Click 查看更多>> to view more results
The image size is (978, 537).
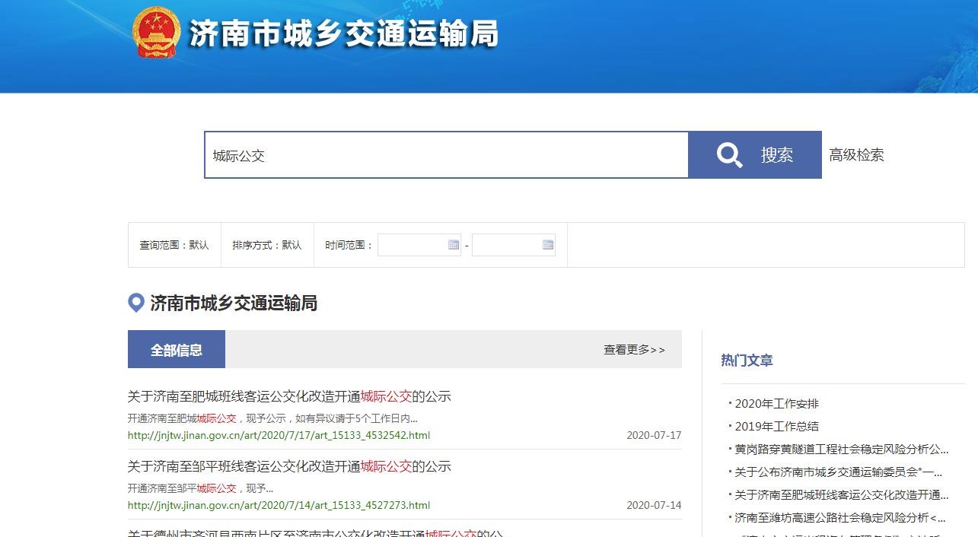tap(634, 350)
